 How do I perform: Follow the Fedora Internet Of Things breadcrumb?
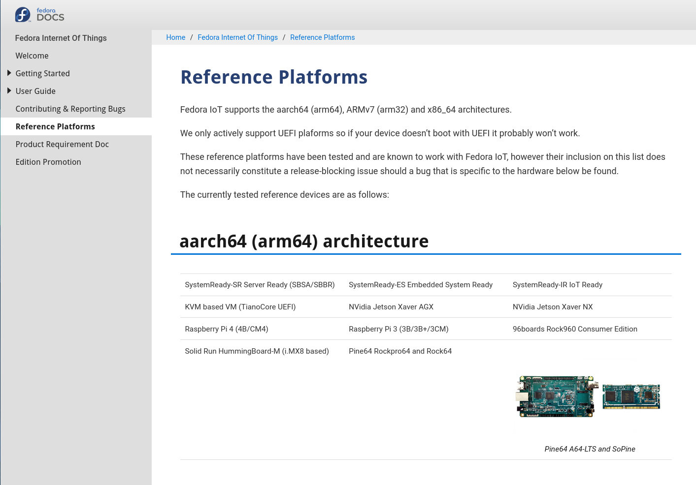tap(237, 37)
